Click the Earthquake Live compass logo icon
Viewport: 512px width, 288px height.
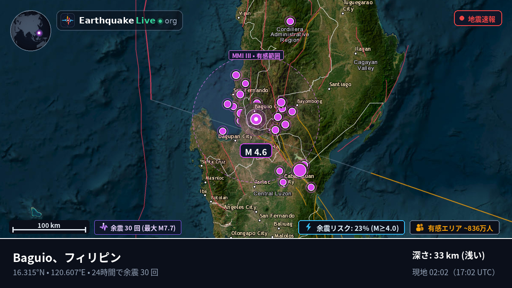click(x=67, y=20)
